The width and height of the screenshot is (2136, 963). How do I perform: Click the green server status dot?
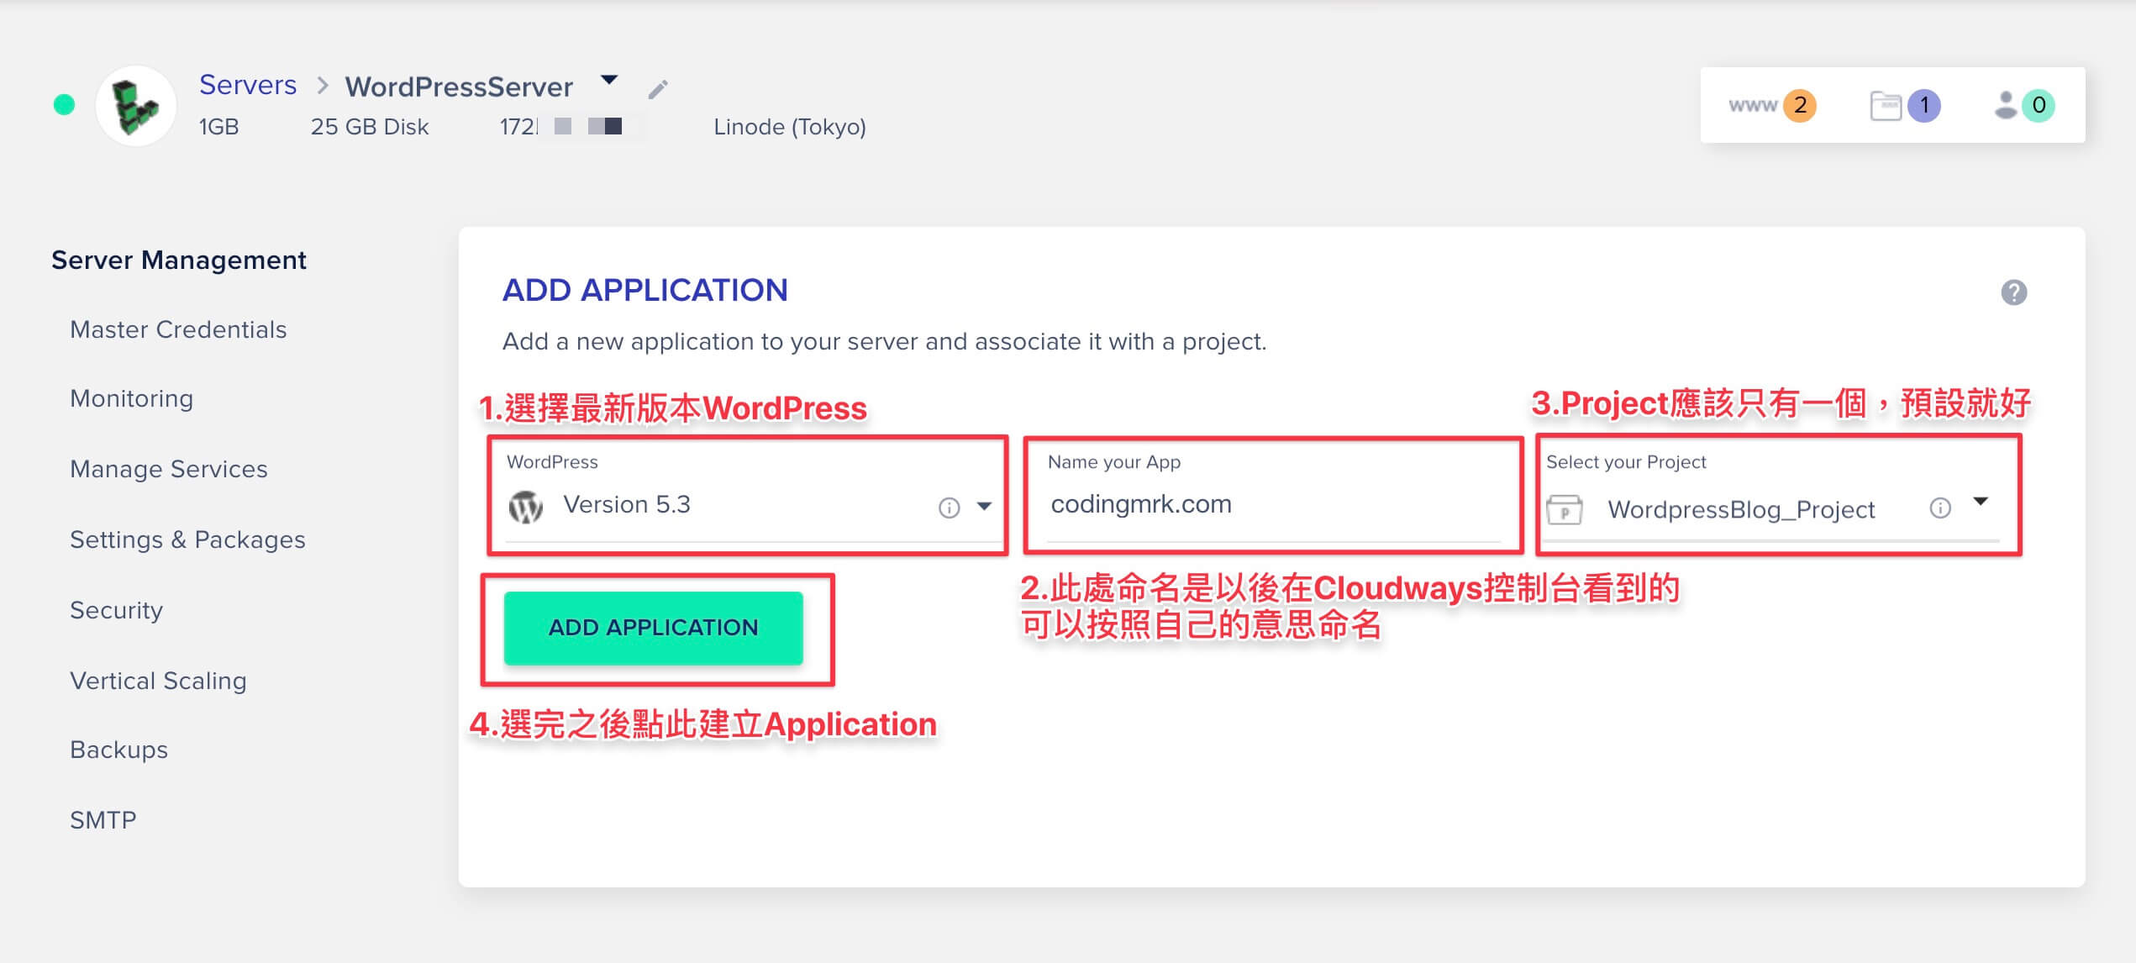(64, 105)
